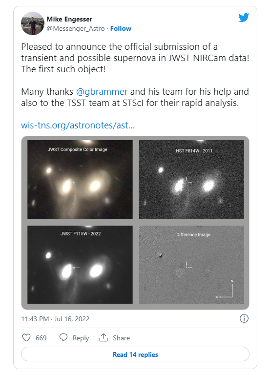The width and height of the screenshot is (271, 375).
Task: View the HST F814W - 2011 panel
Action: pos(191,179)
